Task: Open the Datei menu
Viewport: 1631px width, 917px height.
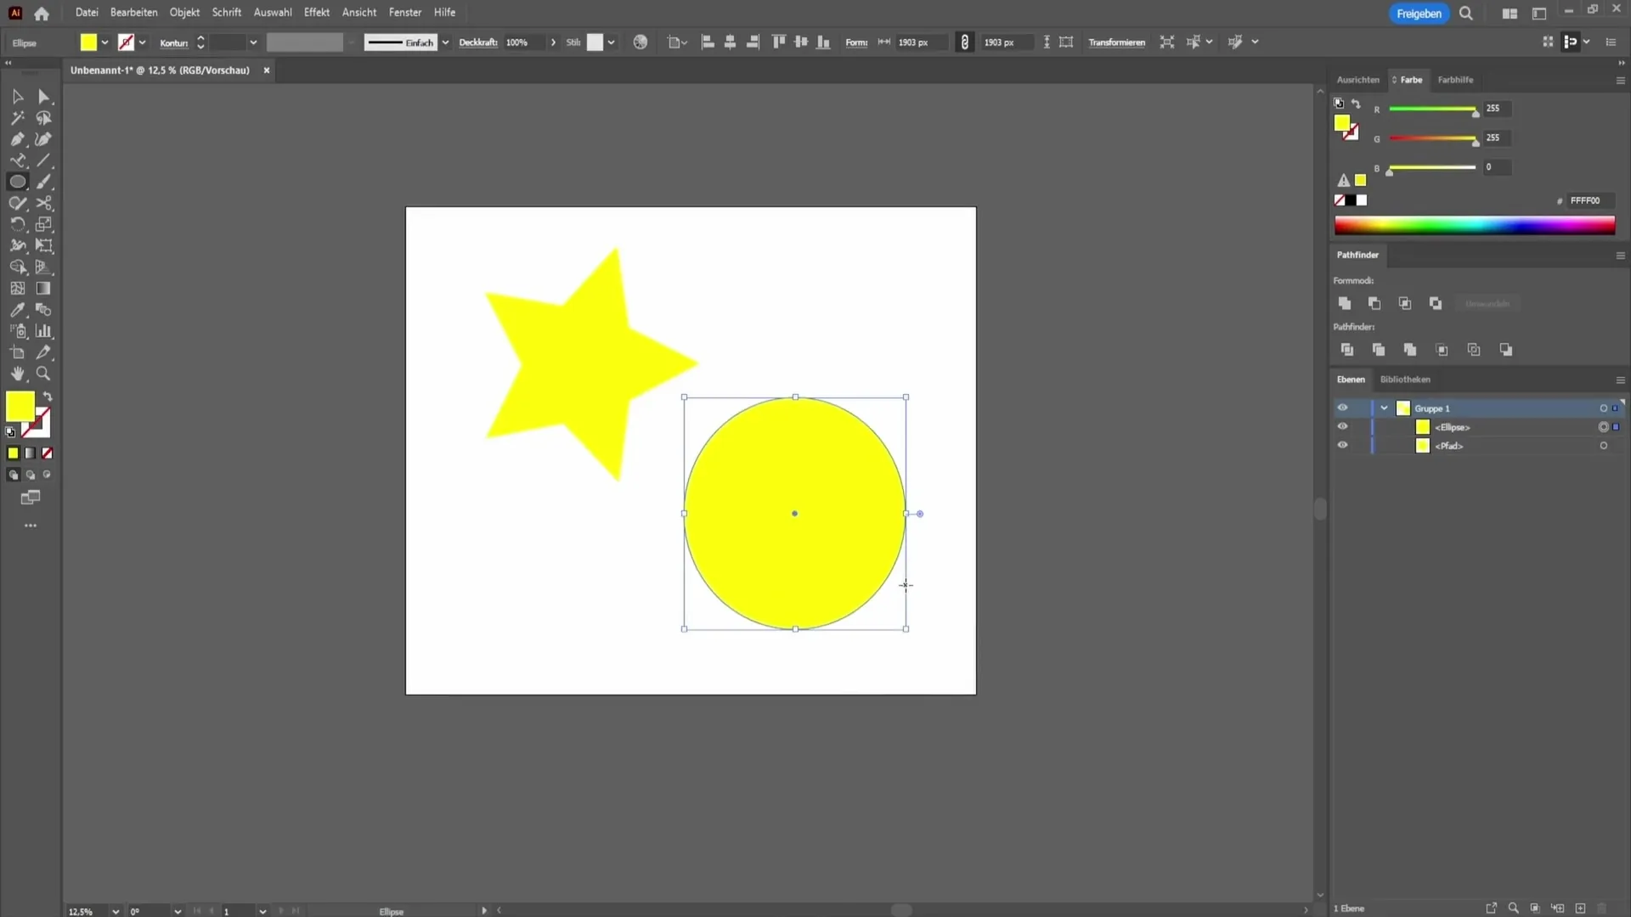Action: [87, 13]
